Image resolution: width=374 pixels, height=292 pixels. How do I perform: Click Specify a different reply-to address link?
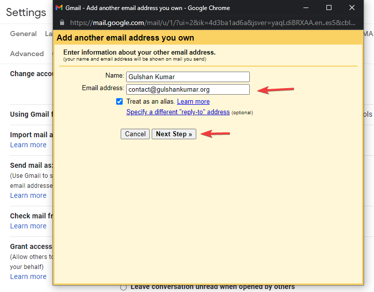point(178,112)
